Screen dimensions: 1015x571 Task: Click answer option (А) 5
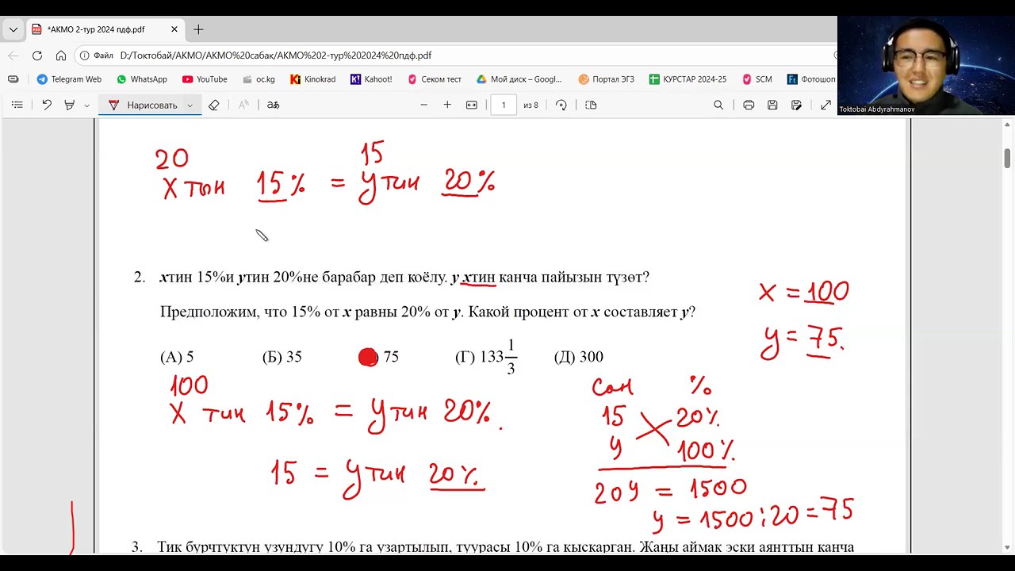coord(177,357)
